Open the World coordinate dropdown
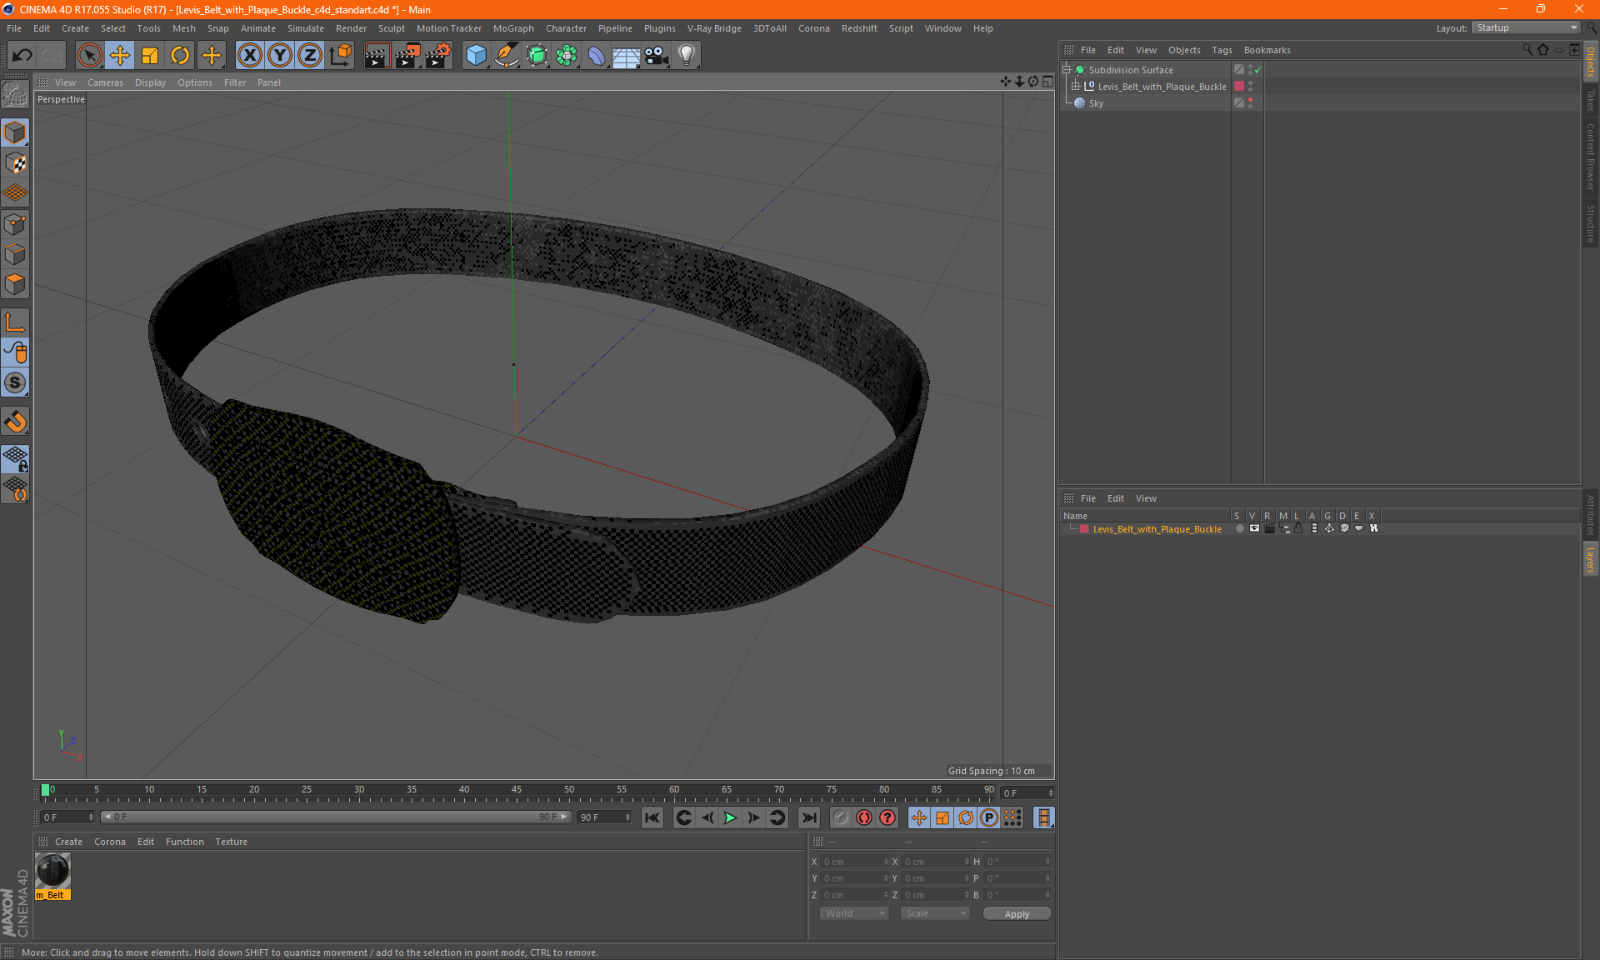Viewport: 1600px width, 960px height. tap(854, 913)
